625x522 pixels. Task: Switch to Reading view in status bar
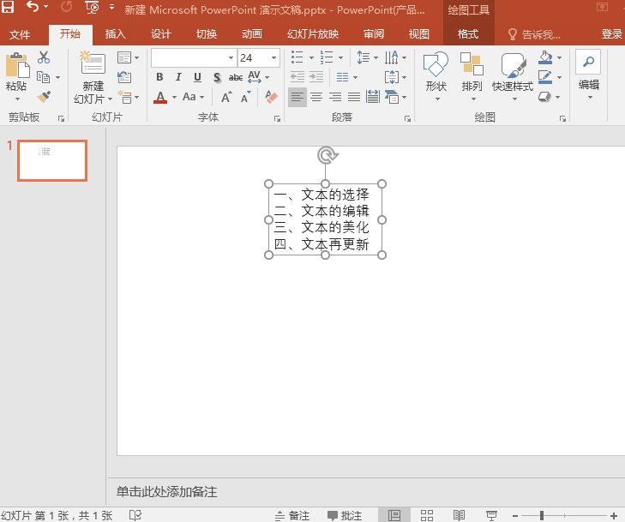pos(460,515)
